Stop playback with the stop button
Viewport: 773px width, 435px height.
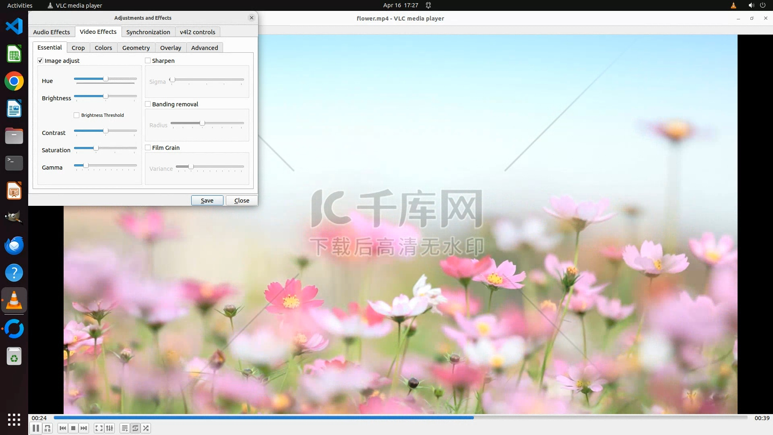[x=73, y=428]
